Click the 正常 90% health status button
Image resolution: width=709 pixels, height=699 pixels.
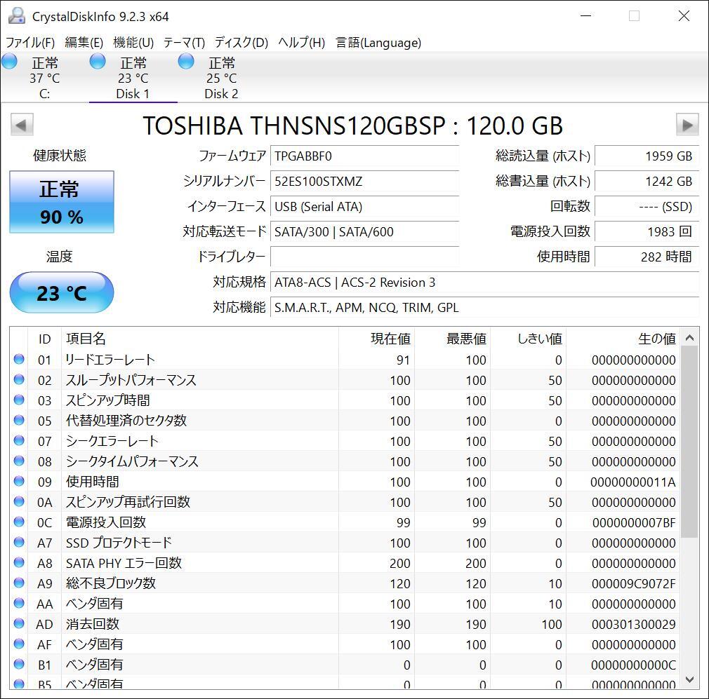tap(61, 201)
